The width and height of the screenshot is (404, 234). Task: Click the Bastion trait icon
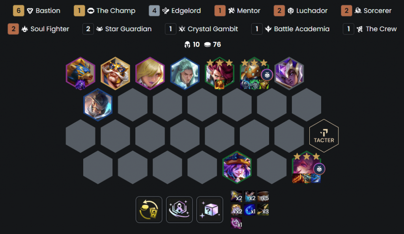[x=30, y=11]
